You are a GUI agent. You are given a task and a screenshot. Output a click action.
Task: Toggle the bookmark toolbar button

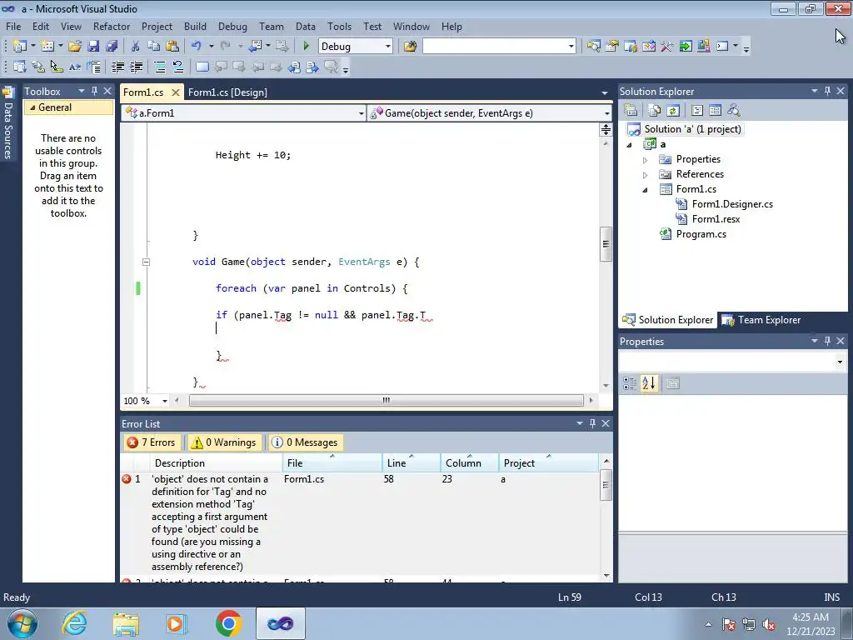pyautogui.click(x=202, y=67)
